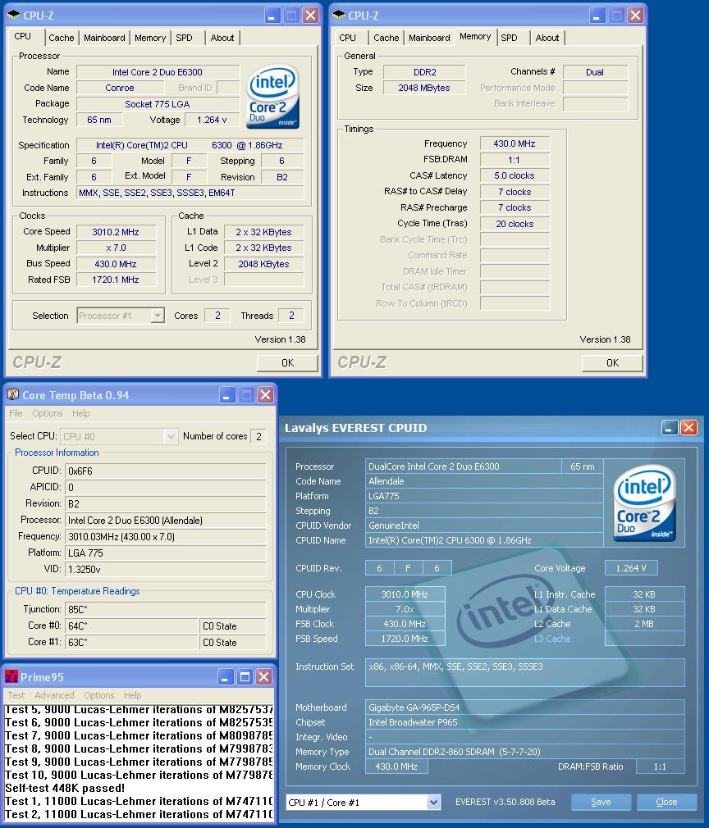Click OK in the left CPU-Z window
Image resolution: width=709 pixels, height=828 pixels.
[287, 363]
